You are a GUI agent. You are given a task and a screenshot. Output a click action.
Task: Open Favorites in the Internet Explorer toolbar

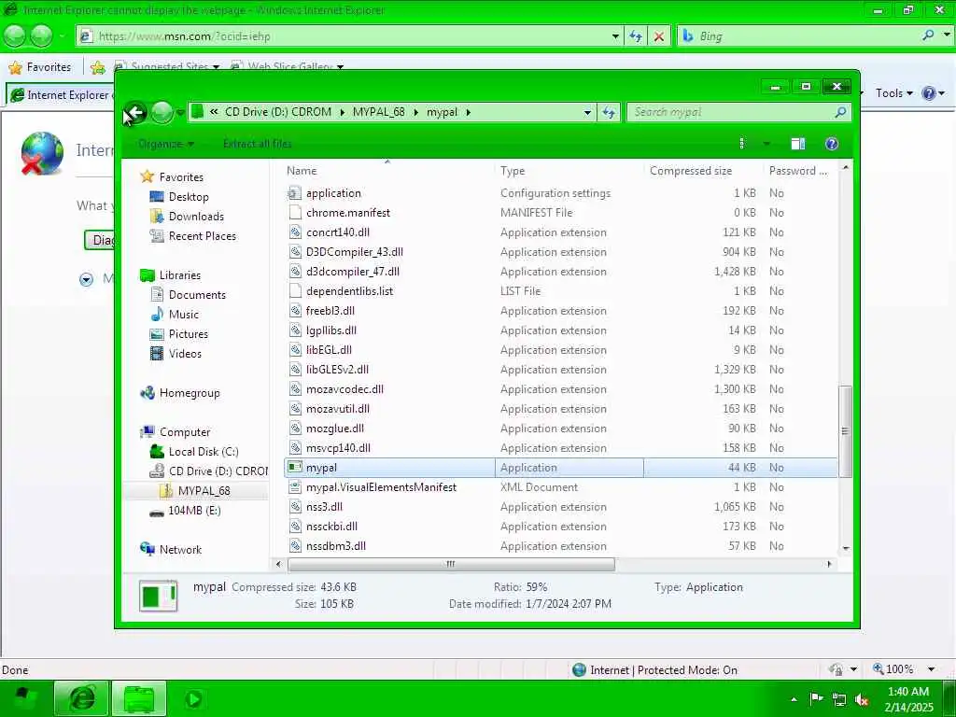point(40,67)
